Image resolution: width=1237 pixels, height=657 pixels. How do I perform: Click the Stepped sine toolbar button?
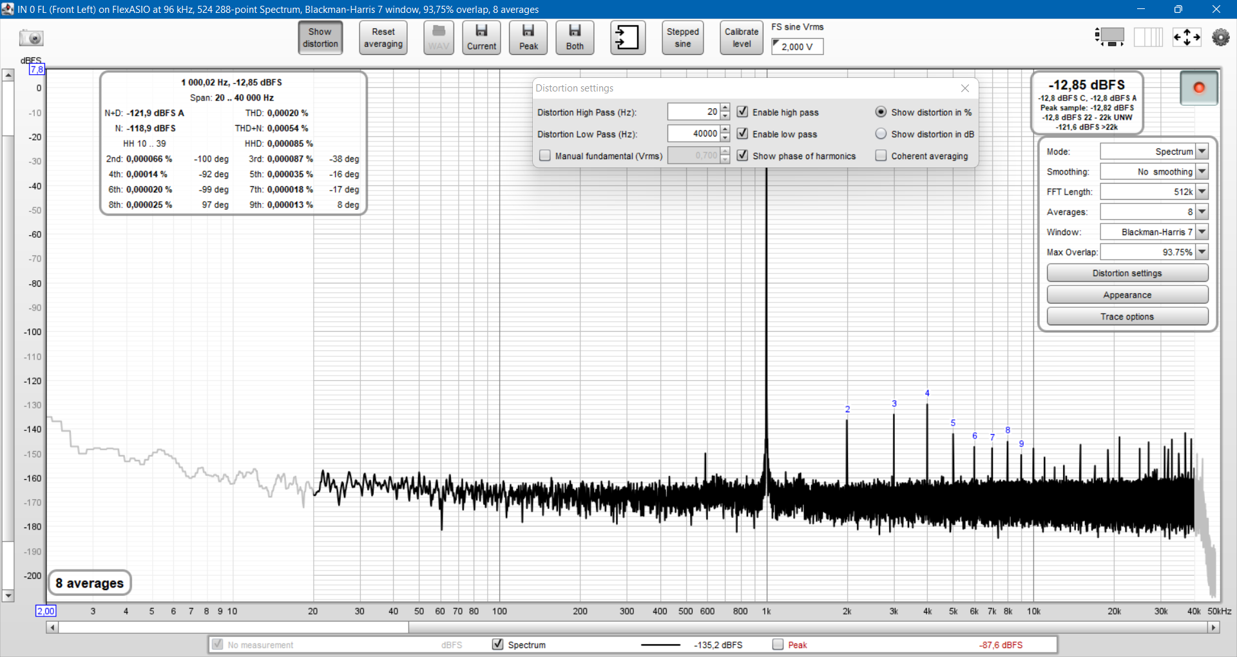(682, 38)
